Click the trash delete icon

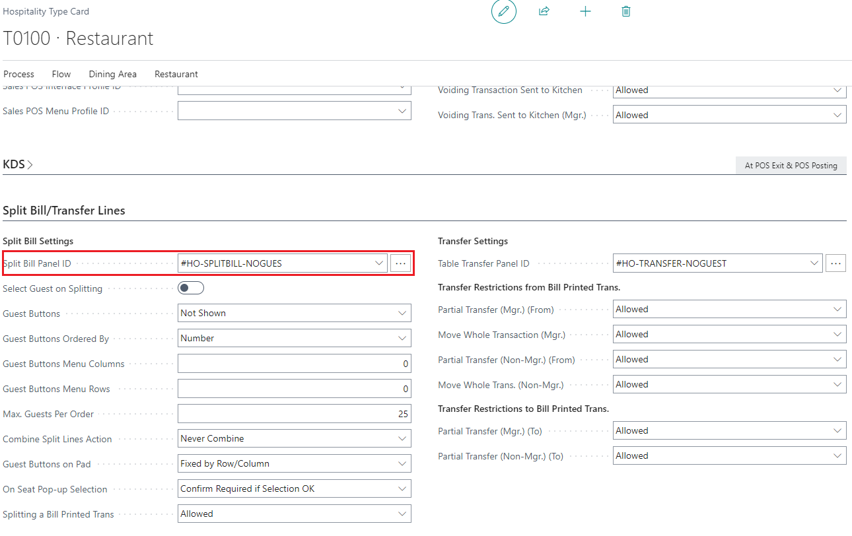(x=626, y=12)
